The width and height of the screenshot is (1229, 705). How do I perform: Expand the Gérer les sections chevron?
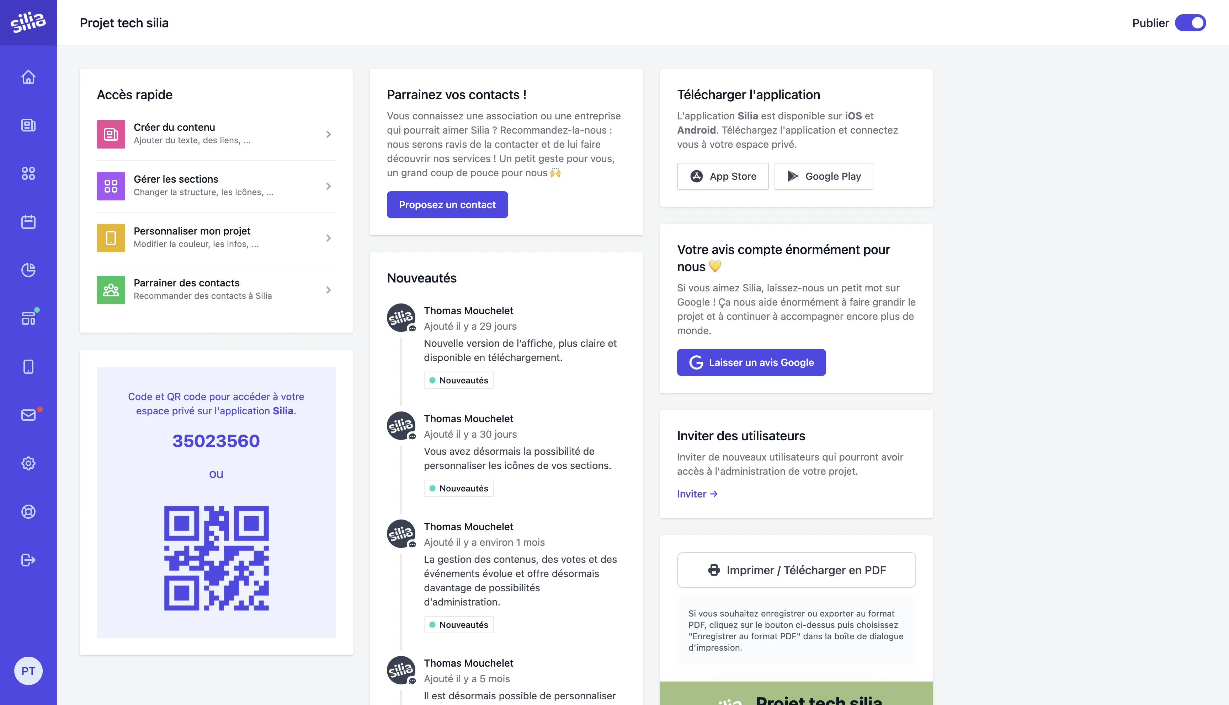[x=329, y=186]
